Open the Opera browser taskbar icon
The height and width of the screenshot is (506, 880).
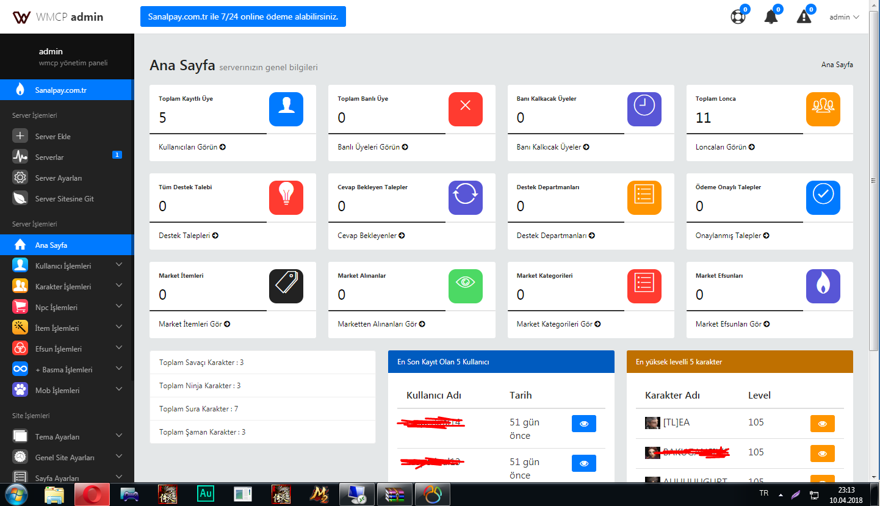(92, 494)
